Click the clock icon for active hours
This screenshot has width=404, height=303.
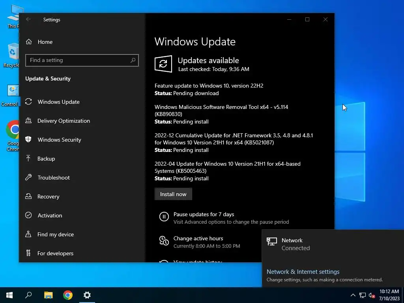[164, 241]
